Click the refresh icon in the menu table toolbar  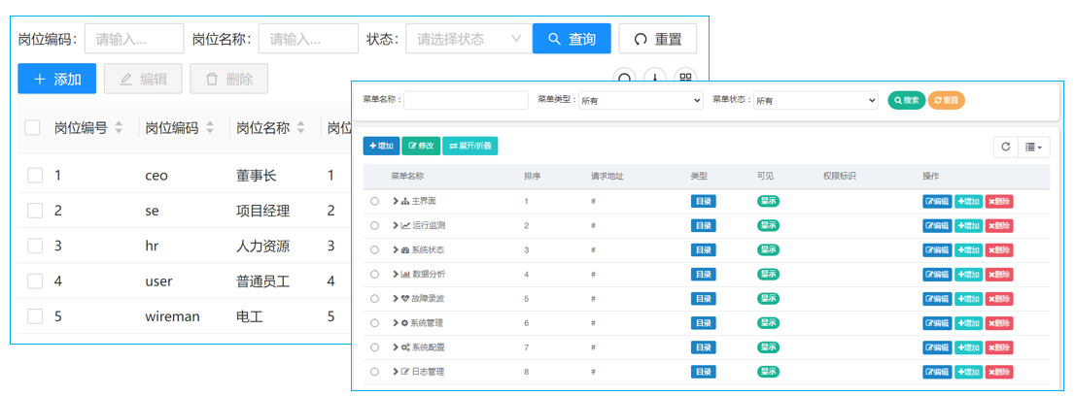1005,147
